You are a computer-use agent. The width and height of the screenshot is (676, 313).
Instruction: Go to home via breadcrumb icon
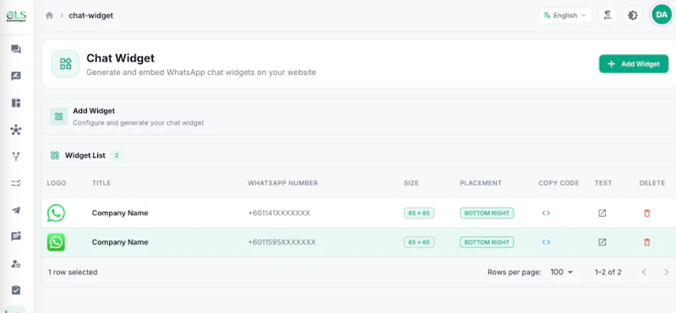[49, 15]
